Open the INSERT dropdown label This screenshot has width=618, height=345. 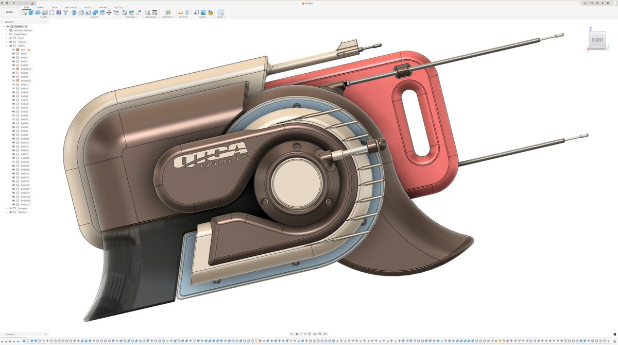point(202,17)
